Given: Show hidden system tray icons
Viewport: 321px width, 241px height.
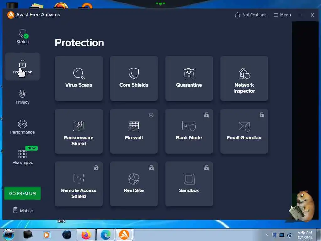Looking at the screenshot, I should [266, 235].
